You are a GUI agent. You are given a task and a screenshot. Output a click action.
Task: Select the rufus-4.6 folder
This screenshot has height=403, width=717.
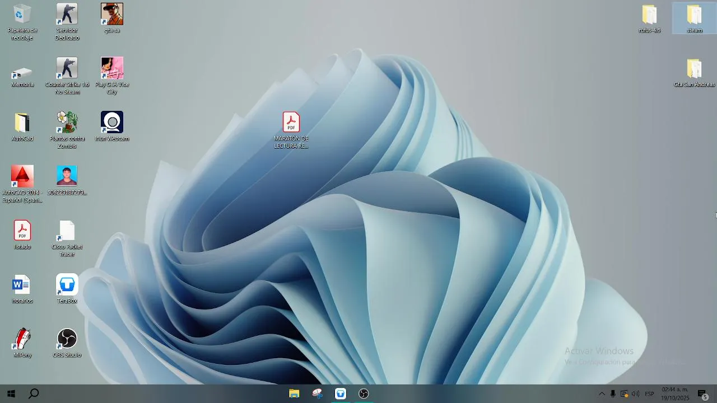pos(650,18)
